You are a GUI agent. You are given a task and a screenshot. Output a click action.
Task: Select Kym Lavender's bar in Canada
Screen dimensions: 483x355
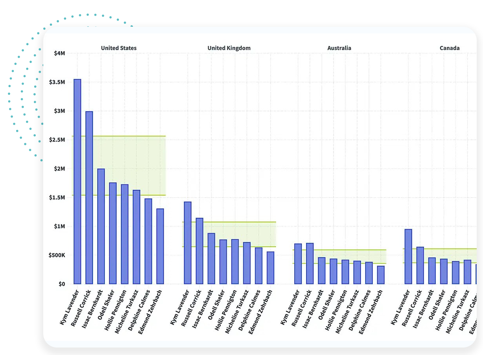(408, 257)
